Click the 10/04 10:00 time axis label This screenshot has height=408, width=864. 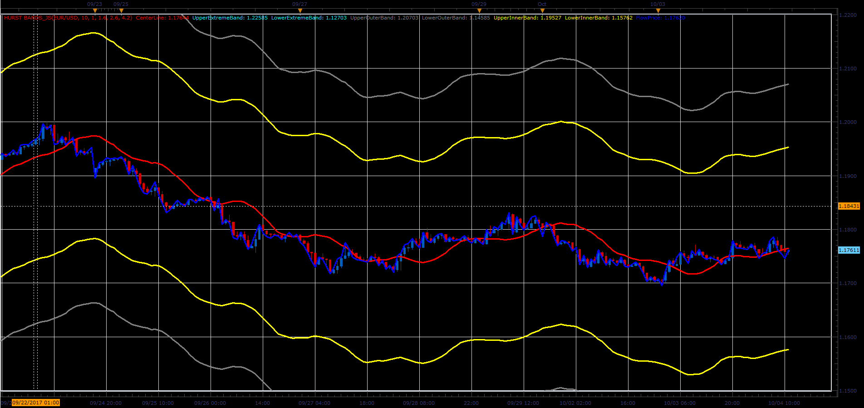(784, 403)
